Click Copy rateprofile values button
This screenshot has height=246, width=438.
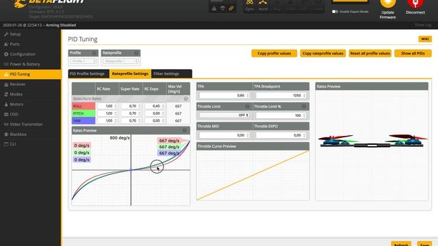point(323,53)
